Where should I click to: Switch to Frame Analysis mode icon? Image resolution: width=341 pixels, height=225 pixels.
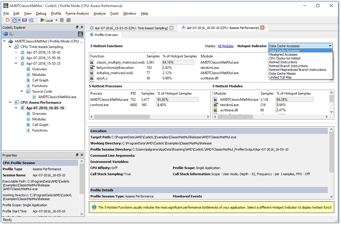click(x=25, y=20)
